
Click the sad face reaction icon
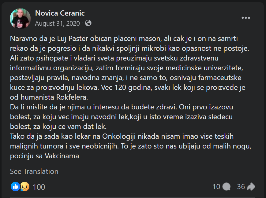point(25,187)
